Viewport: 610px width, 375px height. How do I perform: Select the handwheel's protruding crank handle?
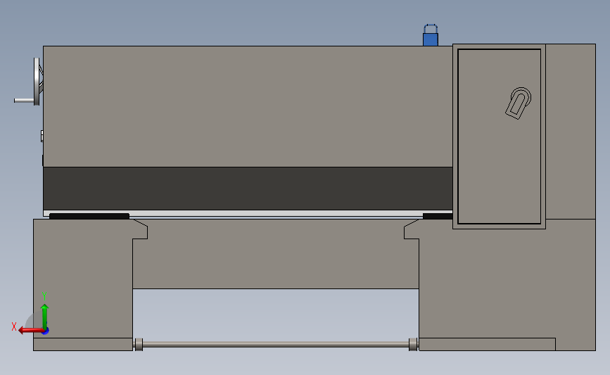pyautogui.click(x=24, y=101)
